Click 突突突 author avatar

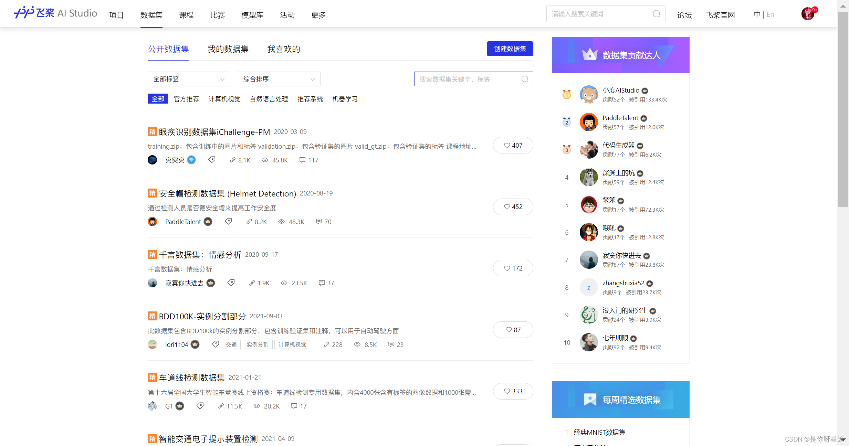click(x=152, y=160)
